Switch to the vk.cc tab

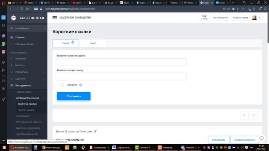(93, 43)
